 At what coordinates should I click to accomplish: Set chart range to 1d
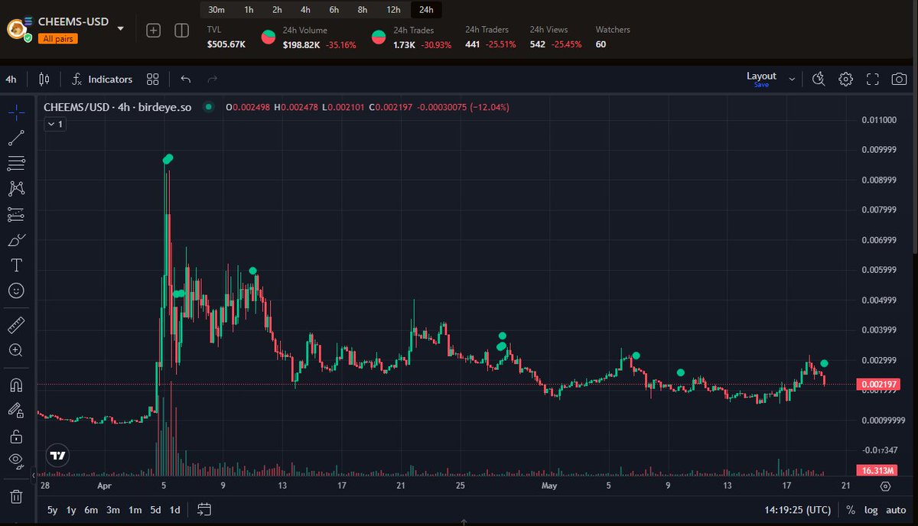point(174,510)
